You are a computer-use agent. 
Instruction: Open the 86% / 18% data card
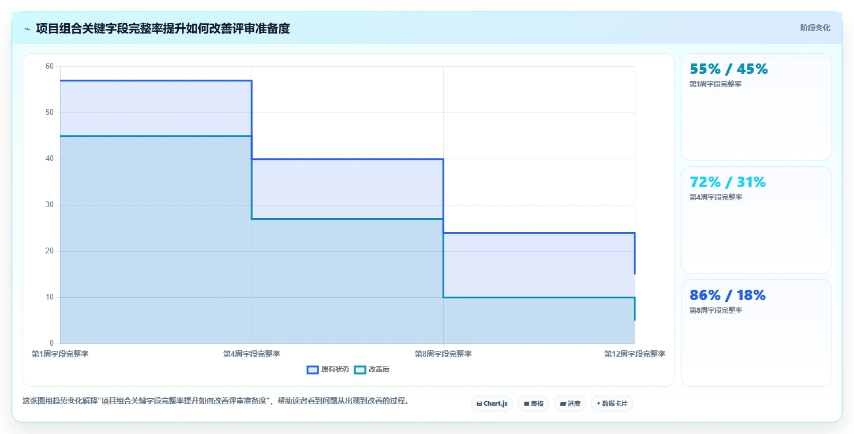point(756,333)
